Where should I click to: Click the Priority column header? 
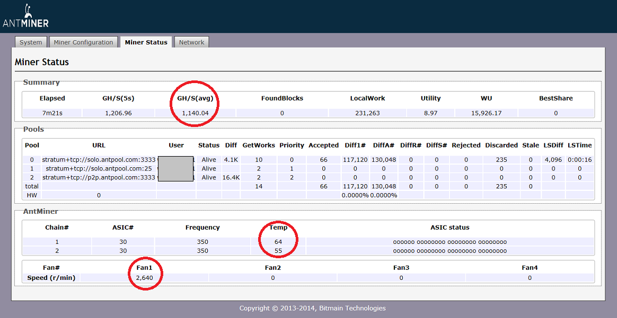(292, 146)
